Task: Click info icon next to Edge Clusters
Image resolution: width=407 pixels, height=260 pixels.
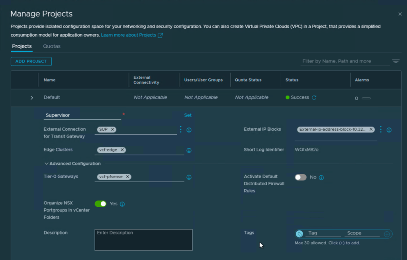Action: tap(189, 150)
